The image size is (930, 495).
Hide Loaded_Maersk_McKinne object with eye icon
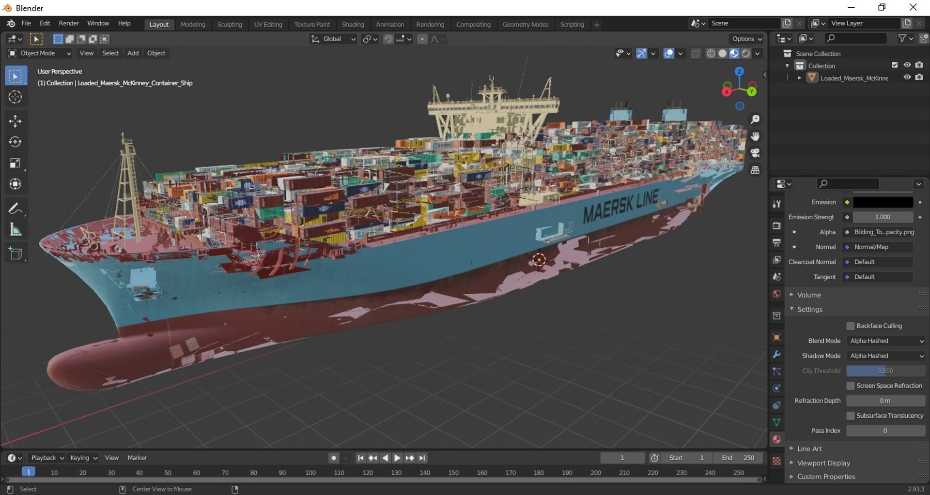[x=907, y=77]
